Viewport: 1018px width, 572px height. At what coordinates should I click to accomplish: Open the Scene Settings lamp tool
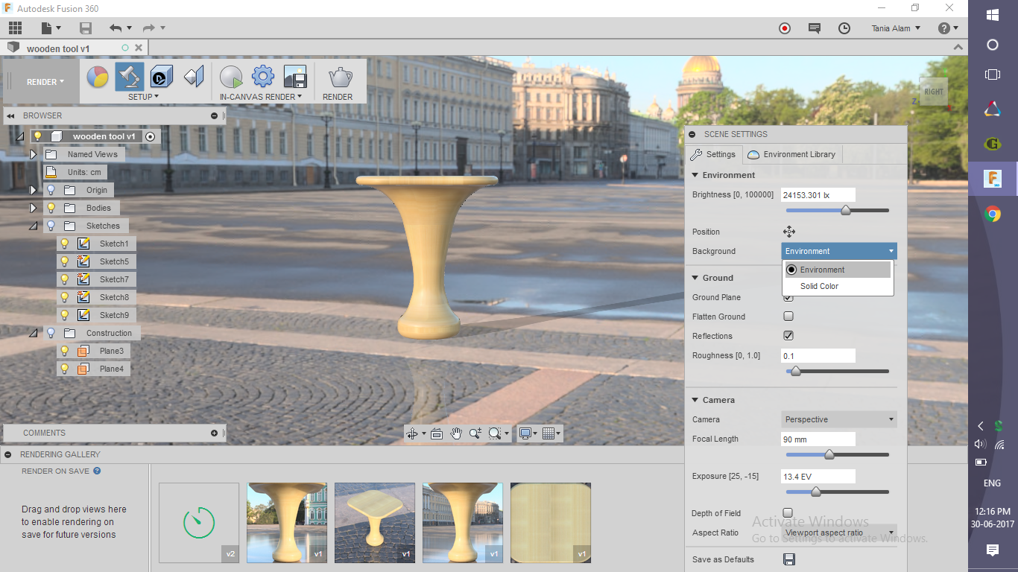click(x=130, y=76)
